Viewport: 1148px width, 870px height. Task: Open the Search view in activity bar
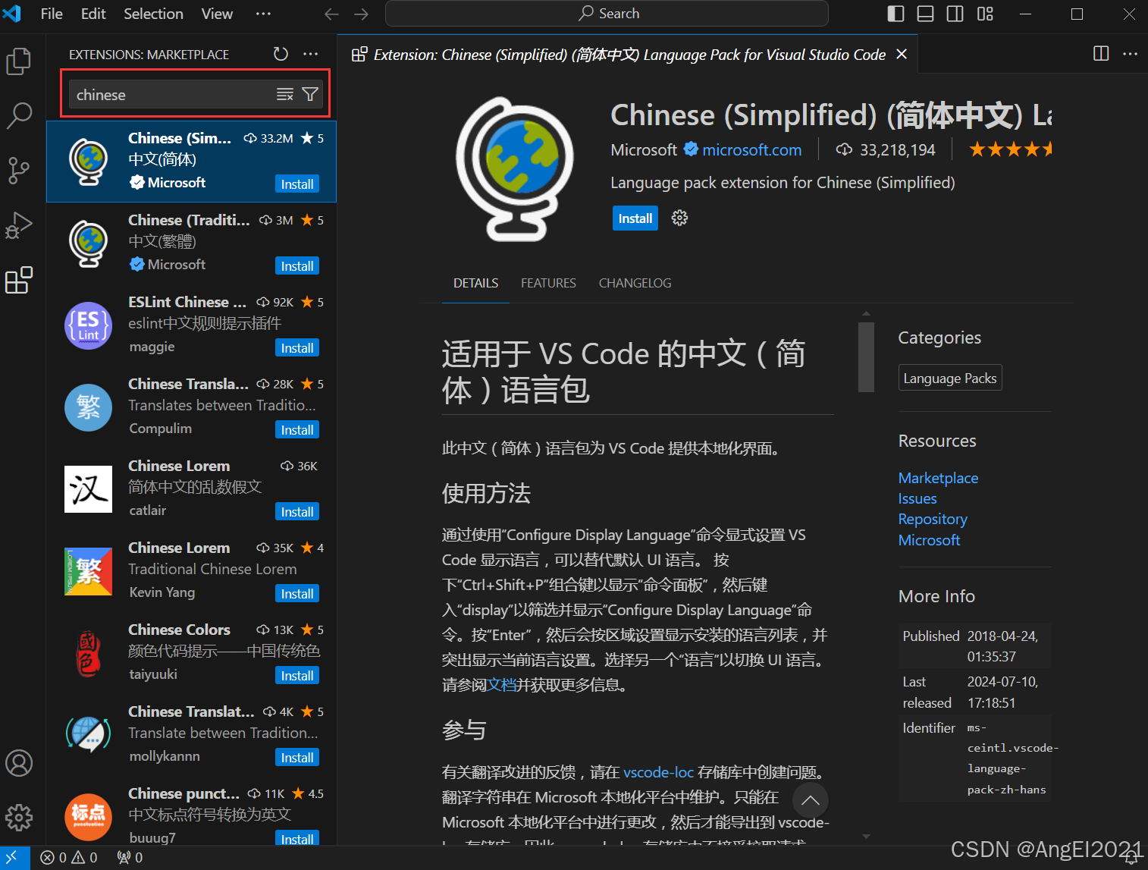[19, 116]
